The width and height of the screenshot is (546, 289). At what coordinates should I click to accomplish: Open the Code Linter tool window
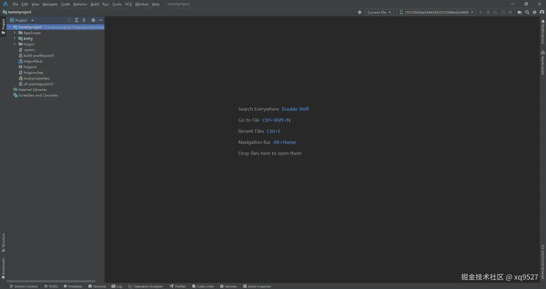(x=203, y=286)
